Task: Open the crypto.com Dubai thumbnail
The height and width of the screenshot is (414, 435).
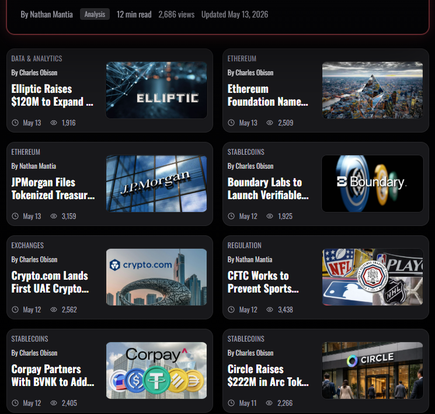Action: pyautogui.click(x=156, y=277)
